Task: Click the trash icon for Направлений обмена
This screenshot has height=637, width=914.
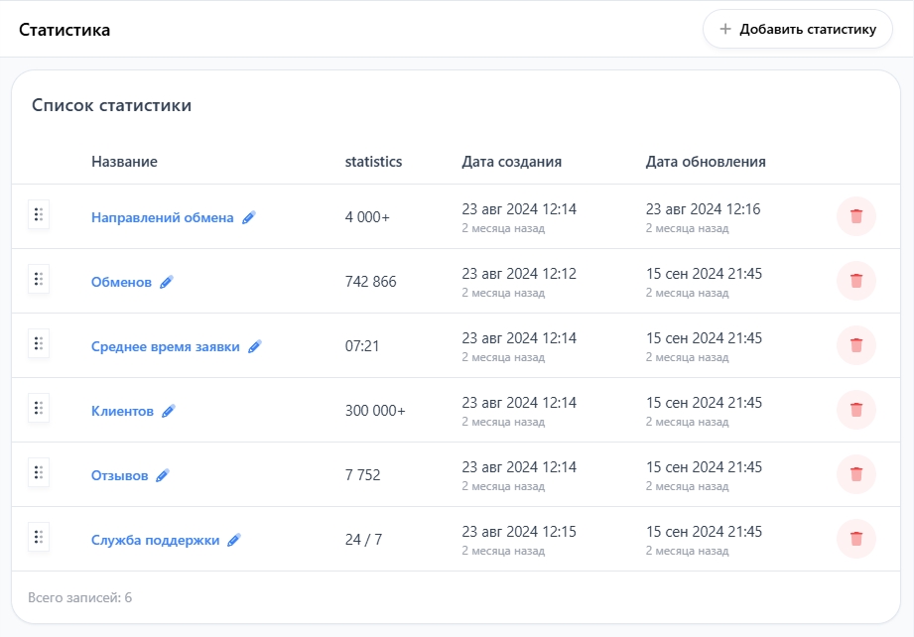Action: [855, 216]
